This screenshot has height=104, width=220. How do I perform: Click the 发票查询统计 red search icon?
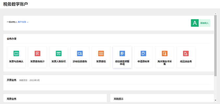pyautogui.click(x=37, y=53)
